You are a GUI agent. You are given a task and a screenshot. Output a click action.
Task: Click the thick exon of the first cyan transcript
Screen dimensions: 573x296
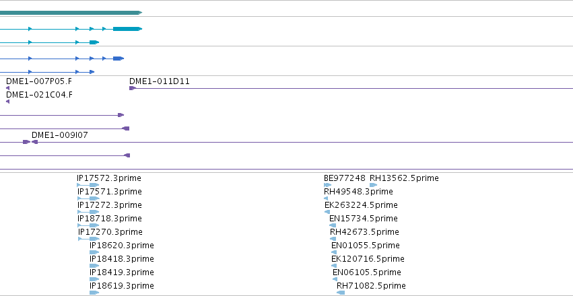pos(127,29)
